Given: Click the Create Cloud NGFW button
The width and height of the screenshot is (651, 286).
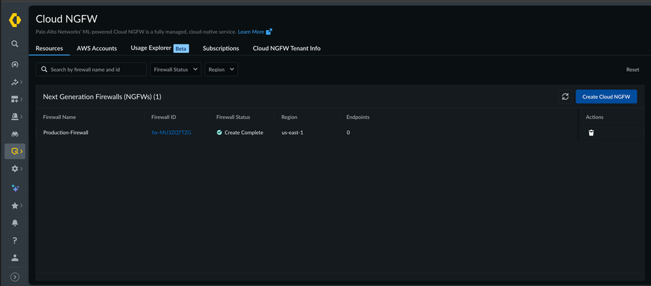Looking at the screenshot, I should coord(606,96).
